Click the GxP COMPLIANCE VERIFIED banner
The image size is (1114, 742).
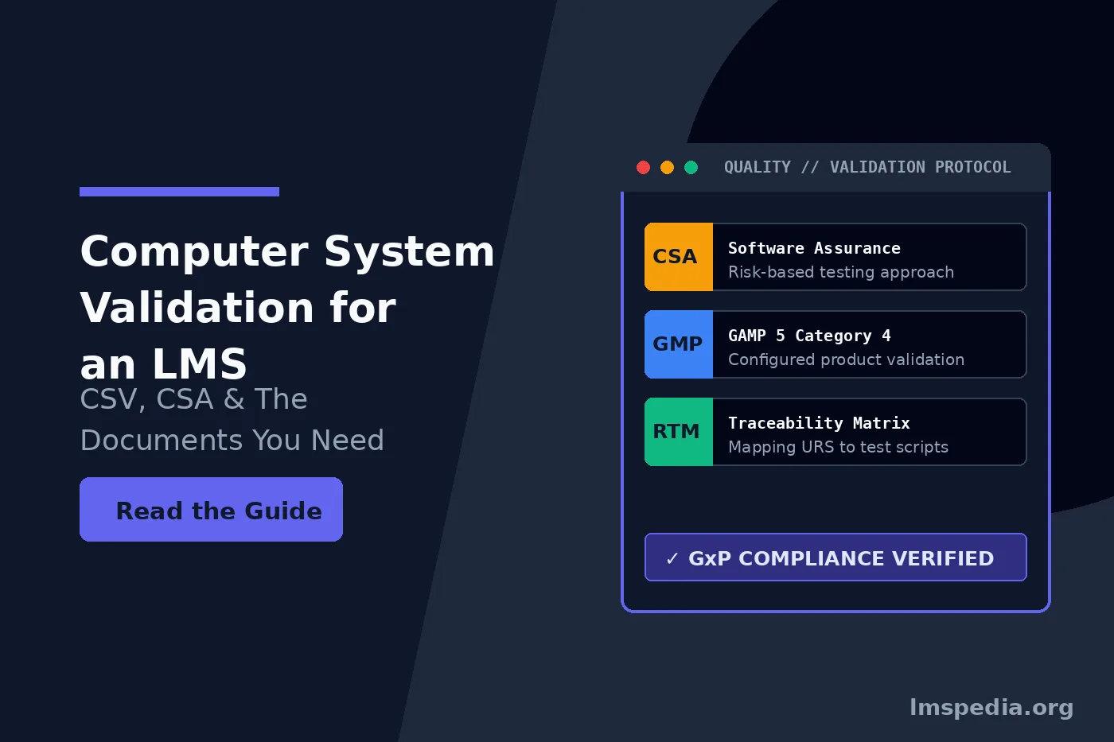[x=835, y=557]
